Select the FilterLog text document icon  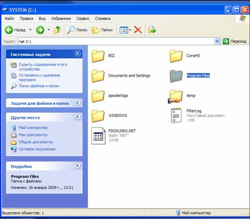point(176,116)
